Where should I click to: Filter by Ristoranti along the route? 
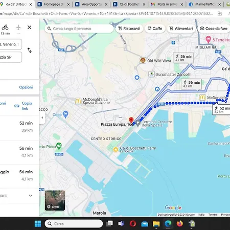[129, 29]
